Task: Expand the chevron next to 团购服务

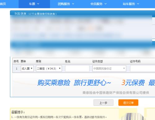Action: (x=73, y=4)
